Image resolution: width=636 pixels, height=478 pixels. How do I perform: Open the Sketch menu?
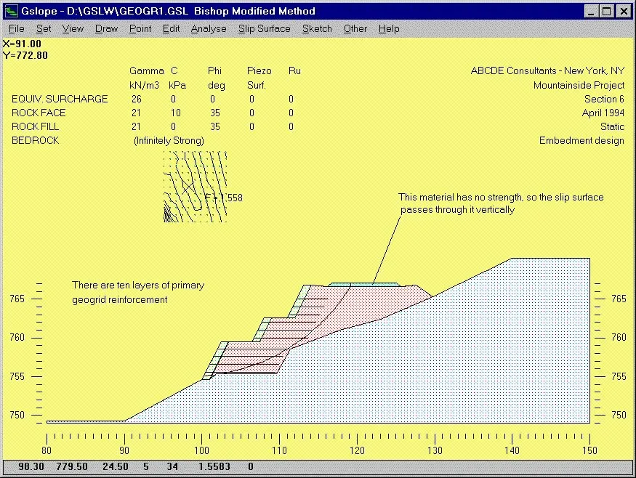point(317,28)
